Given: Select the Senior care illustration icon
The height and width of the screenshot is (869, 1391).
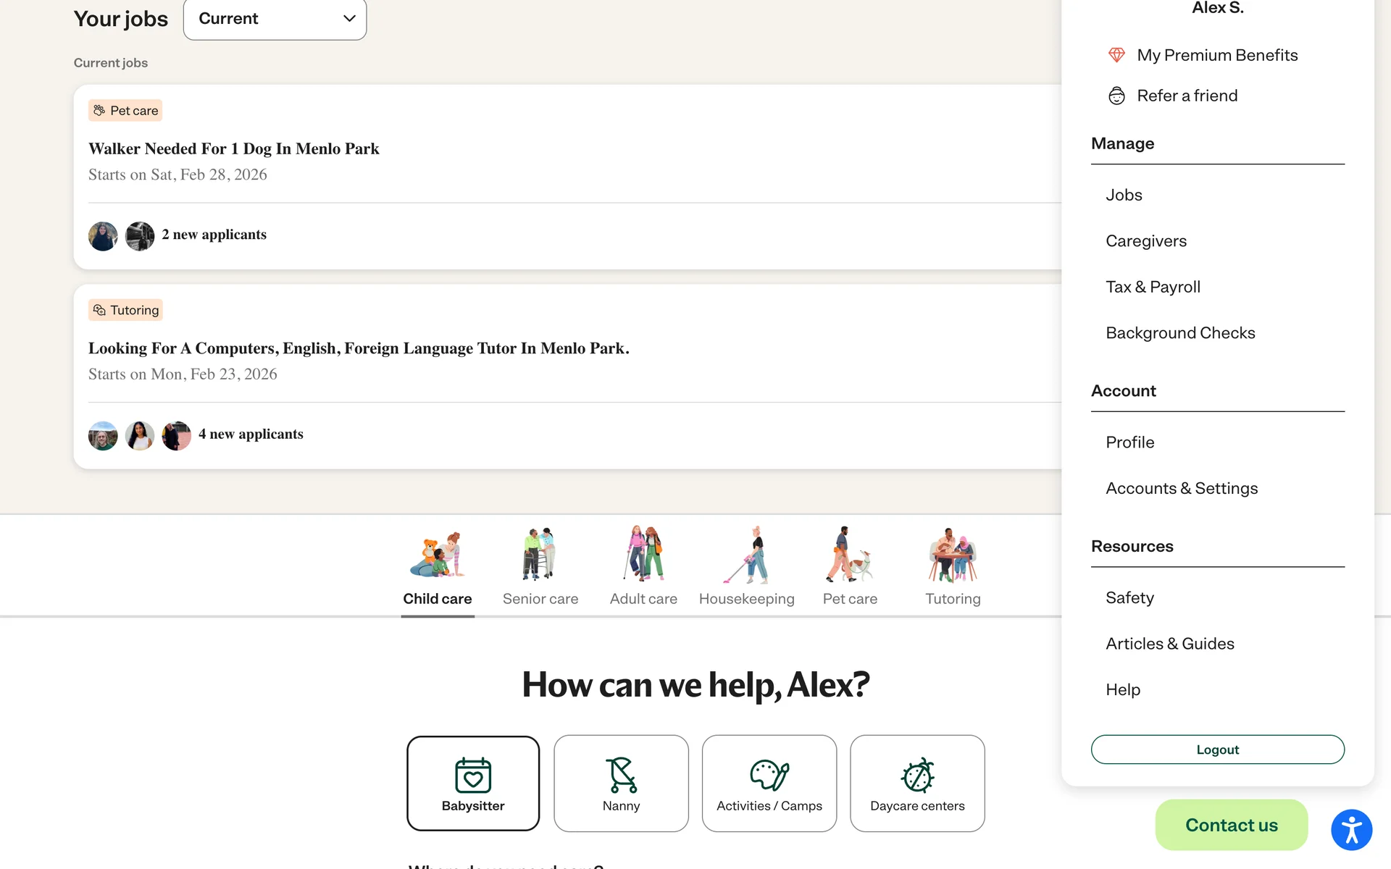Looking at the screenshot, I should 540,555.
